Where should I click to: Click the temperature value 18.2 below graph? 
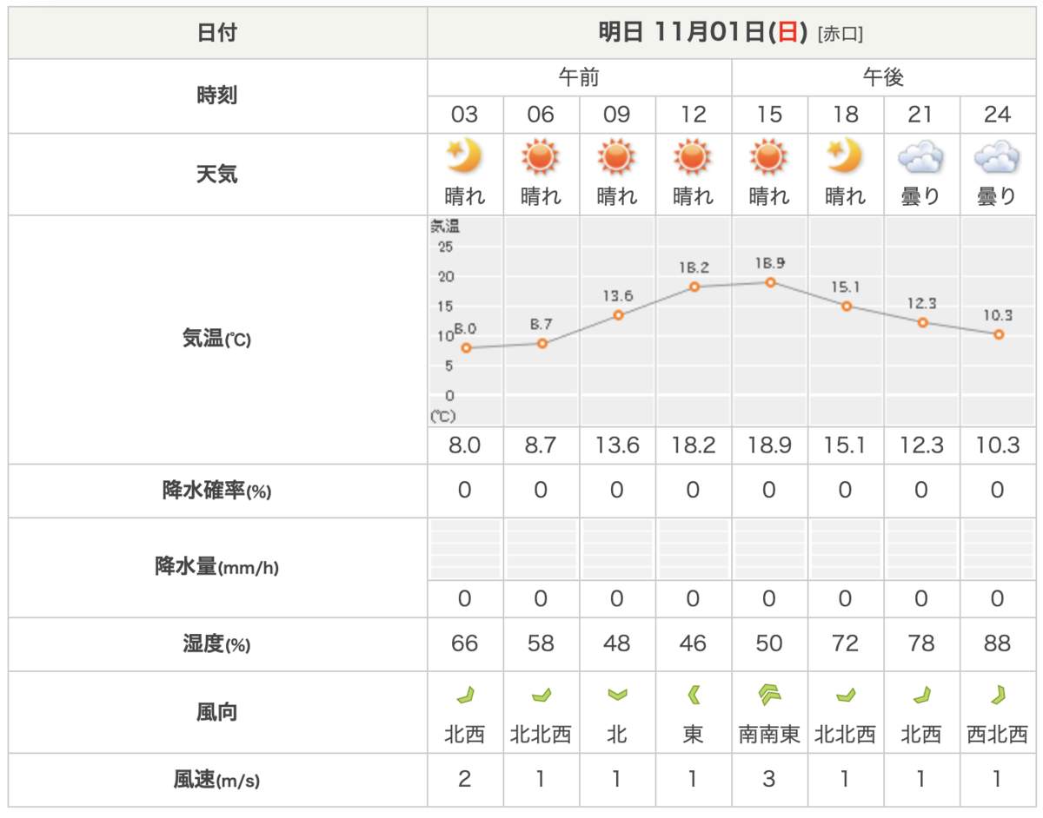pyautogui.click(x=693, y=446)
